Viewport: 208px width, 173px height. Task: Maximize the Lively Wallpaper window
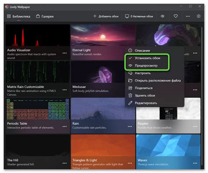(x=190, y=6)
